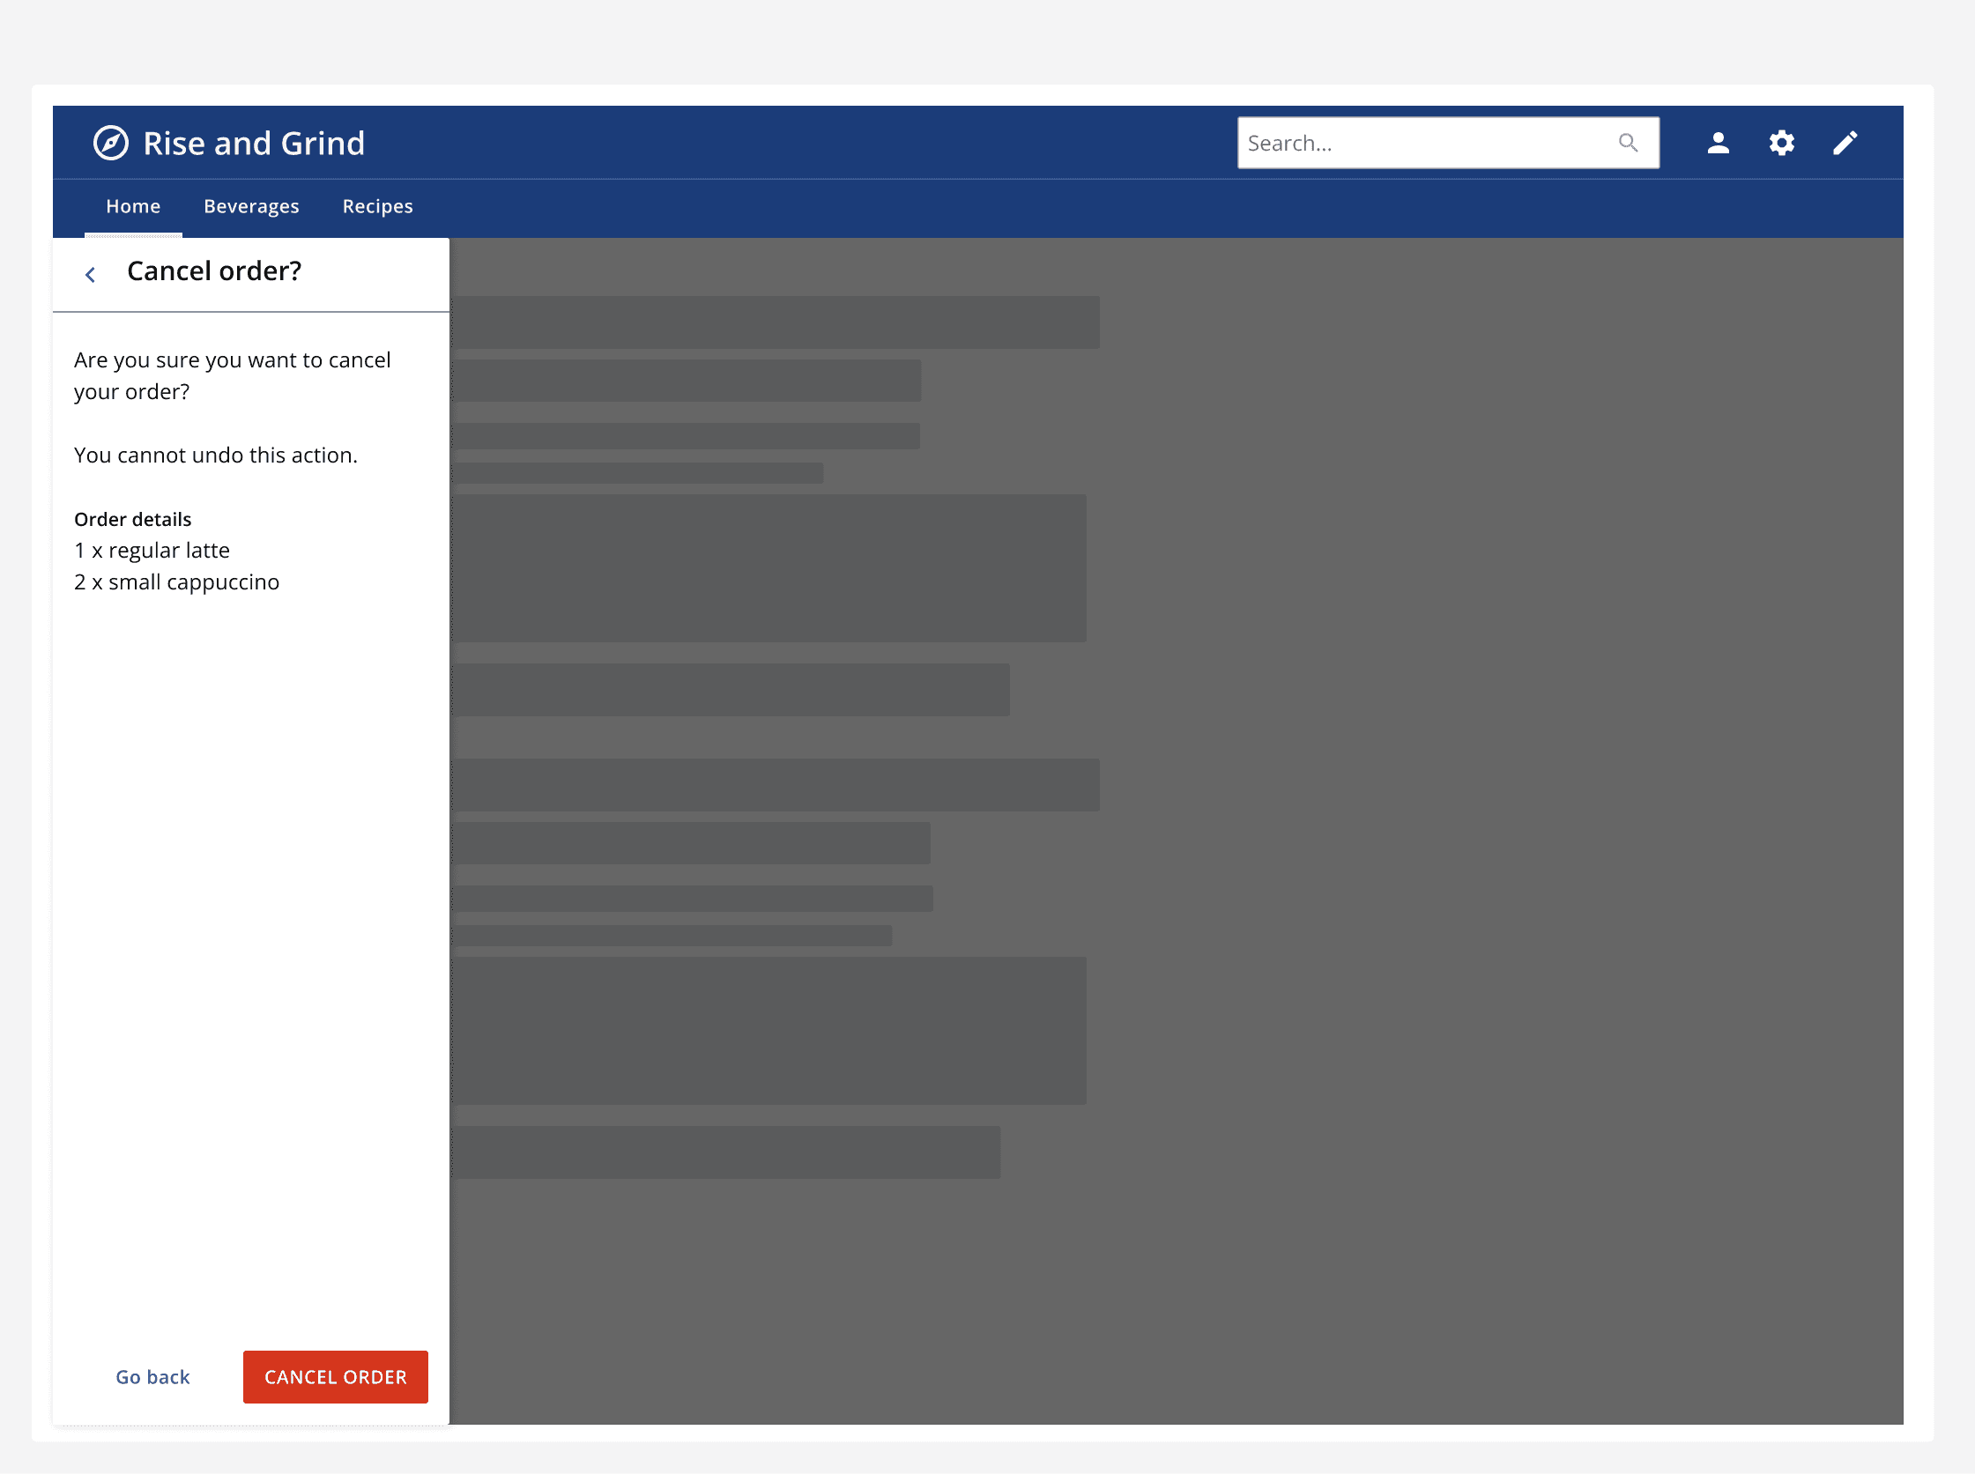Click the You cannot undo this action text
Viewport: 1975px width, 1474px height.
pyautogui.click(x=215, y=454)
